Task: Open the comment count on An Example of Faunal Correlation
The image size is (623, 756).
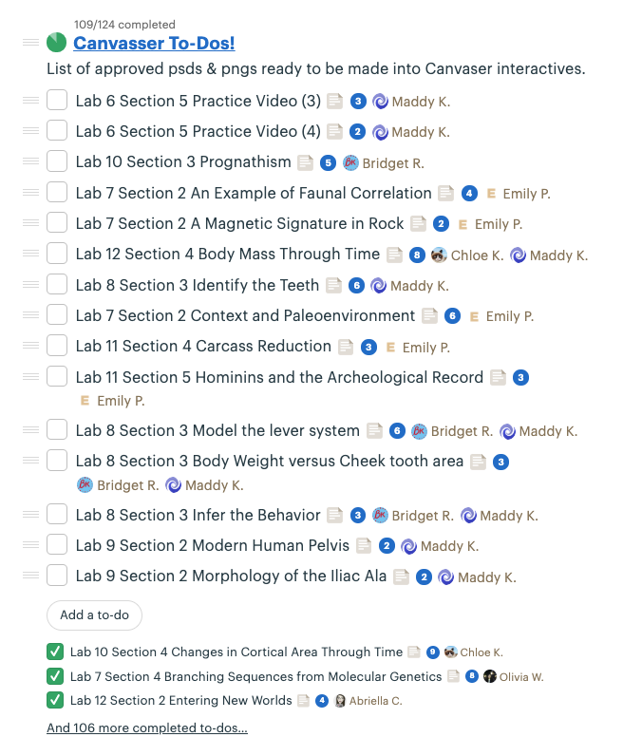Action: click(x=469, y=194)
